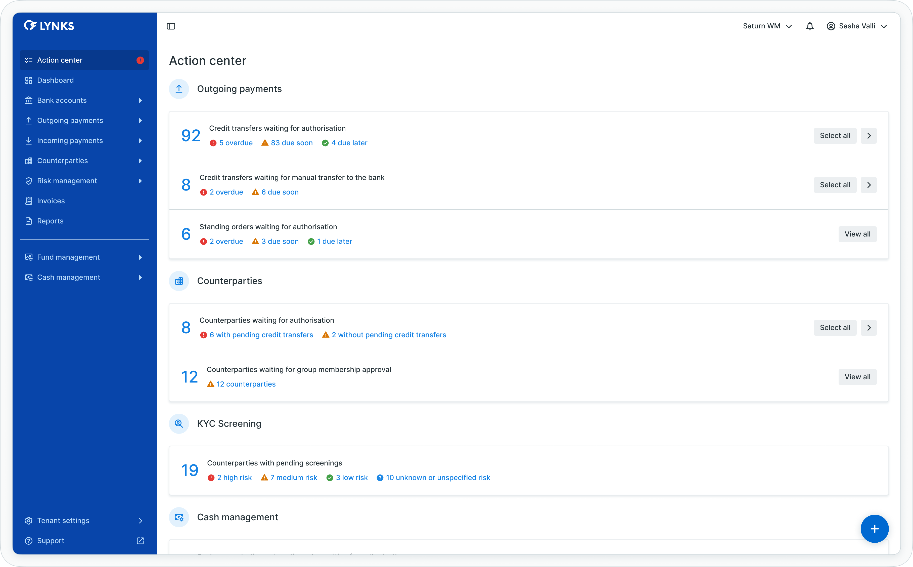
Task: Expand Risk management submenu arrow
Action: (140, 181)
